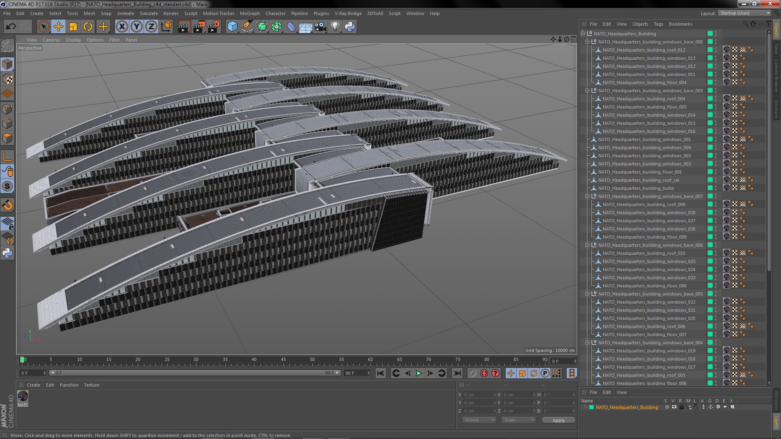Play the animation forward
Viewport: 781px width, 439px height.
coord(419,373)
